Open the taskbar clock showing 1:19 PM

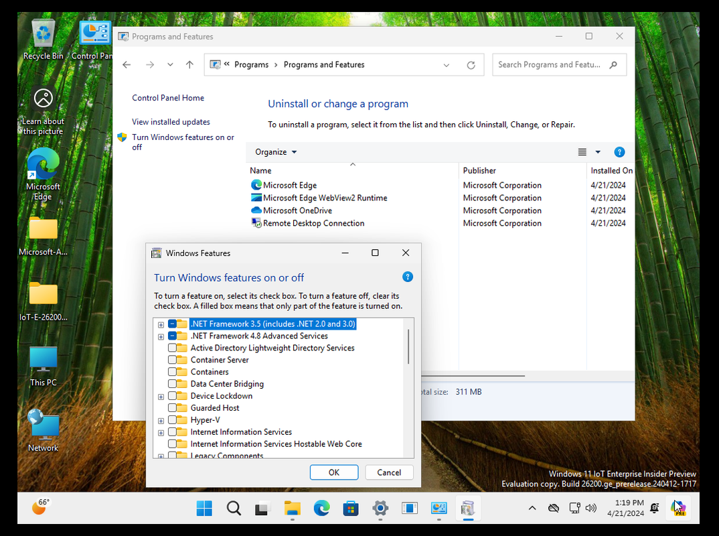click(x=625, y=508)
